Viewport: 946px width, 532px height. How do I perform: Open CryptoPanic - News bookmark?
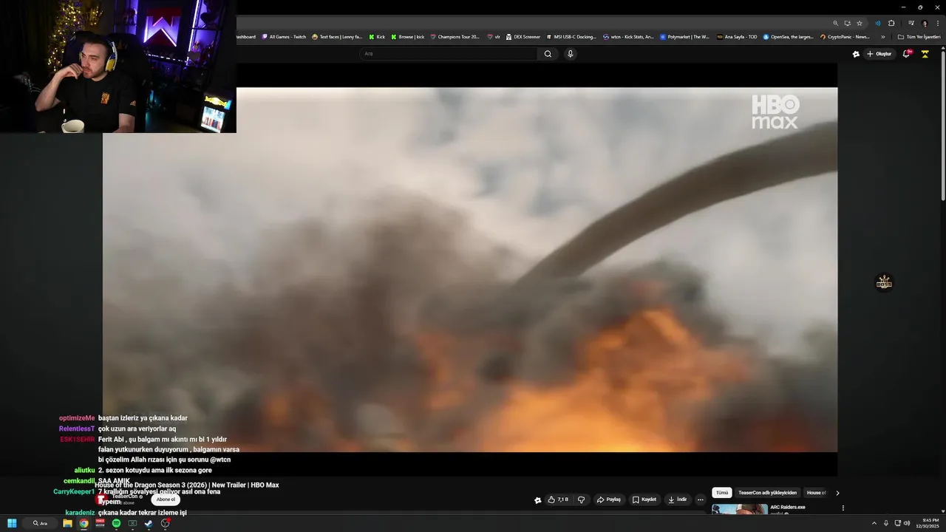(845, 37)
